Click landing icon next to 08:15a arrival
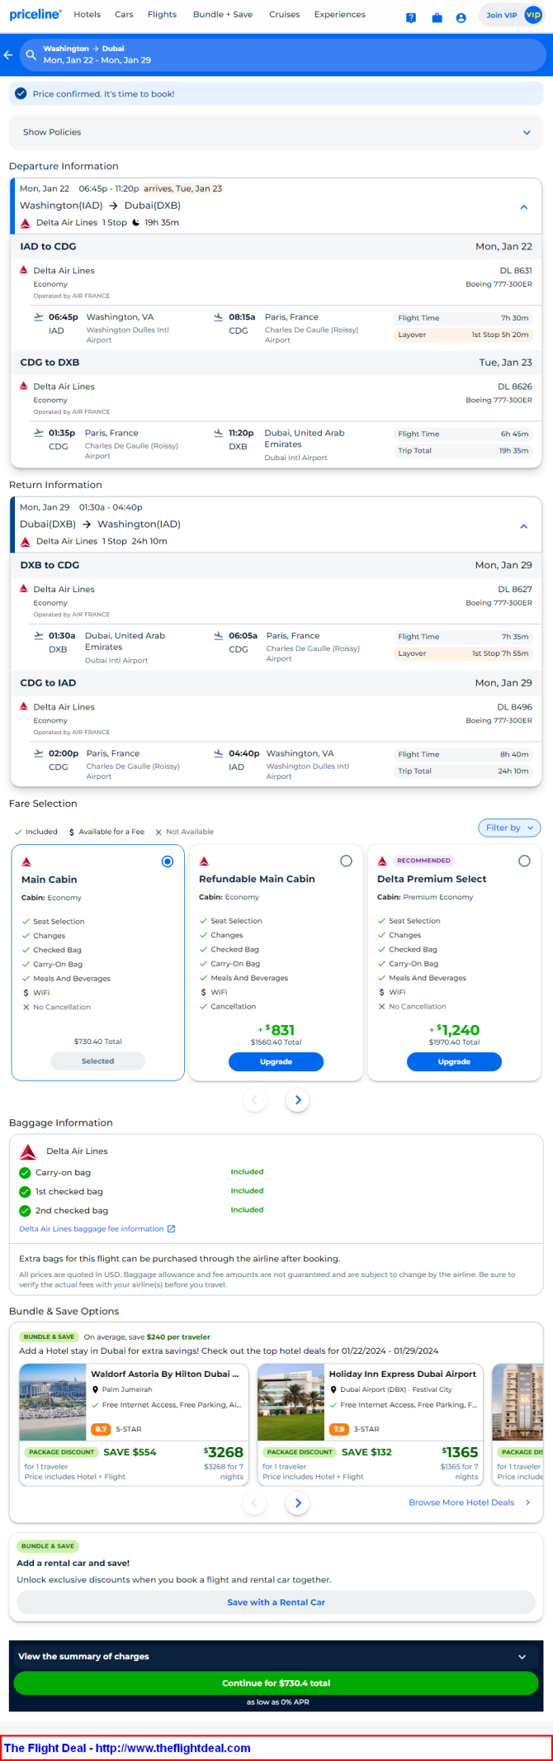 219,316
